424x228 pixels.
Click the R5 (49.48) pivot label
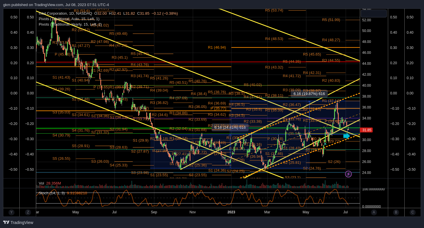[119, 34]
